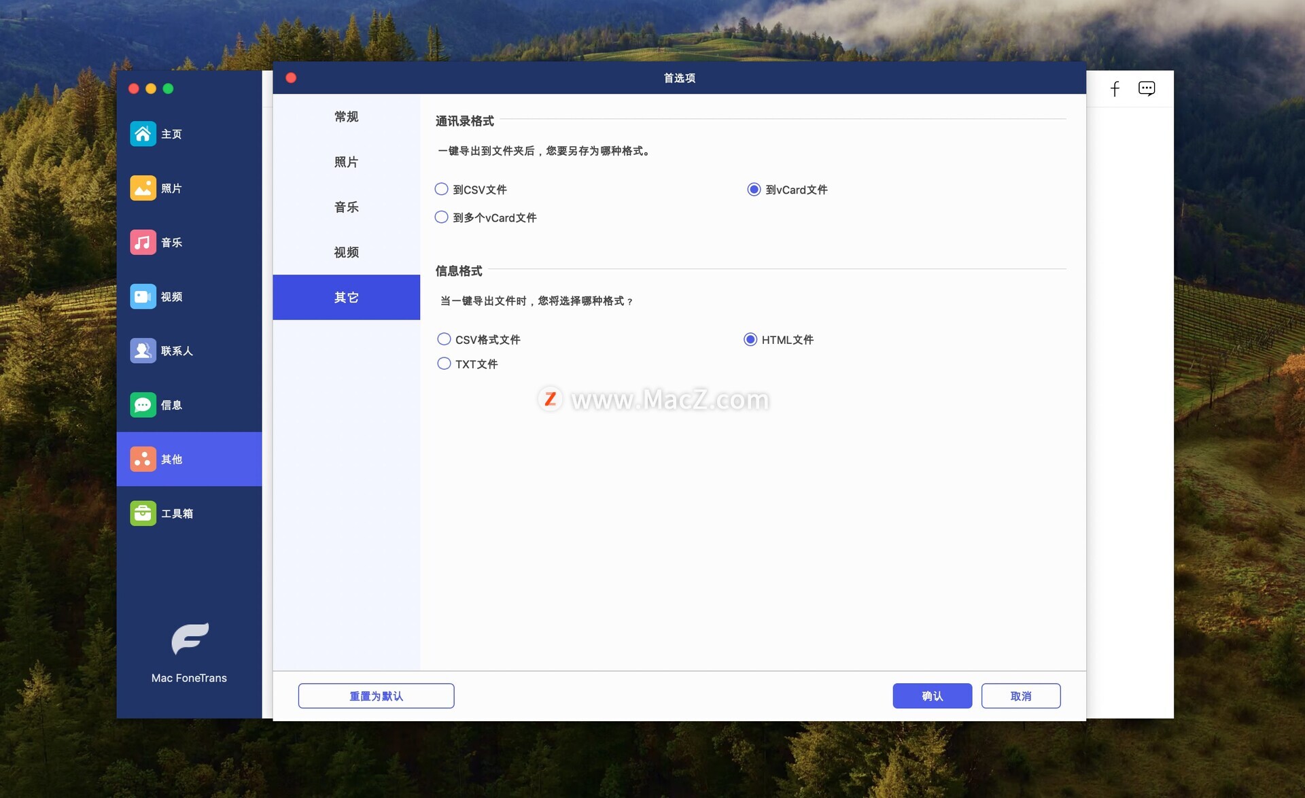
Task: Select the 其他 others icon in sidebar
Action: (x=143, y=459)
